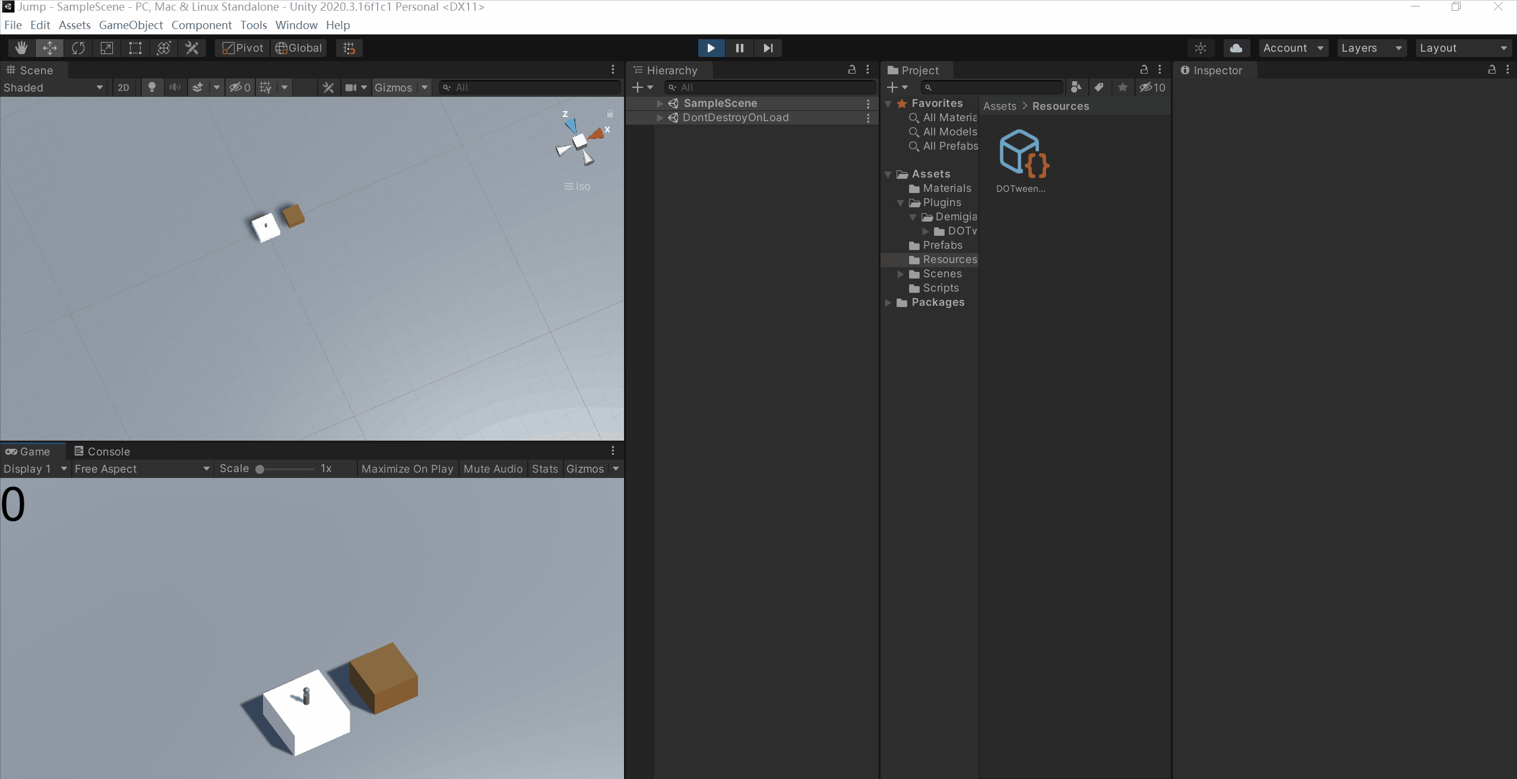
Task: Click the Step frame button
Action: point(768,48)
